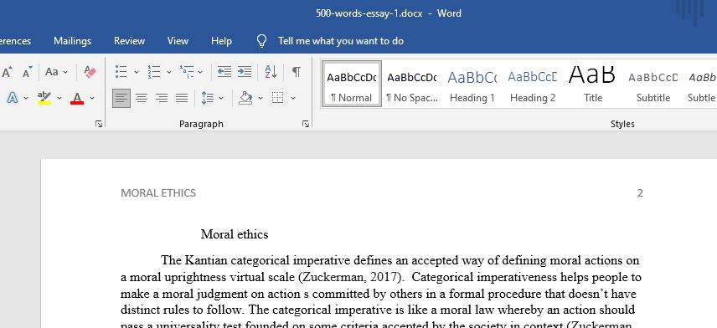Viewport: 717px width, 328px height.
Task: Click the page number 2 in header
Action: (640, 193)
